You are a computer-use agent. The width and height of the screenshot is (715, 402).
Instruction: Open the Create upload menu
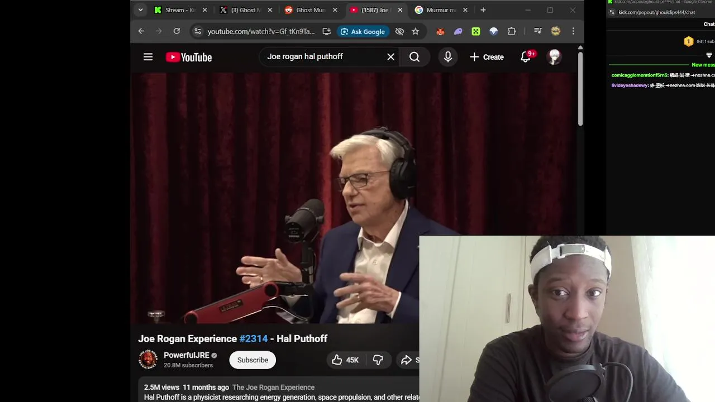(x=487, y=57)
